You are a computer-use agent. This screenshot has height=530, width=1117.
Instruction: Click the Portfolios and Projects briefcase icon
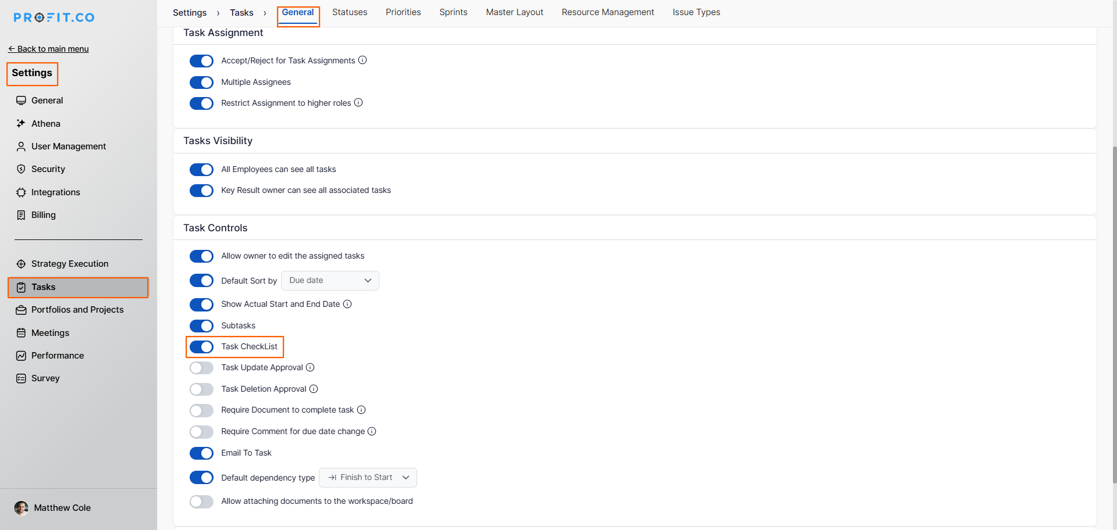point(21,310)
